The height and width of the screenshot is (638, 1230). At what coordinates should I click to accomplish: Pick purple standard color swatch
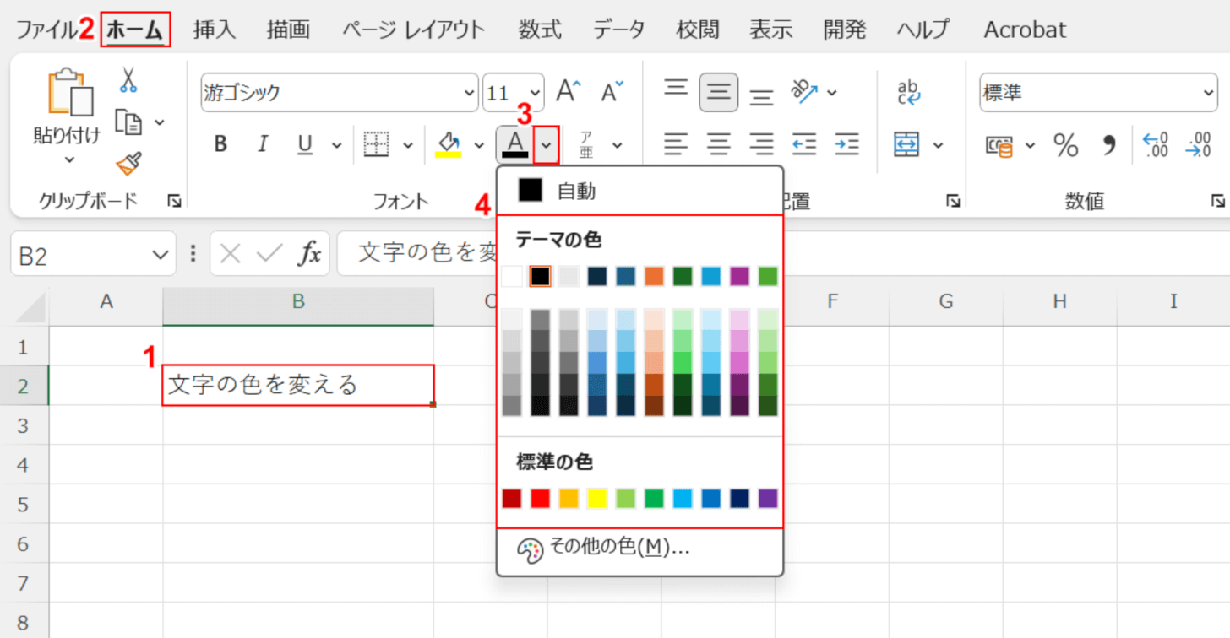pyautogui.click(x=768, y=499)
